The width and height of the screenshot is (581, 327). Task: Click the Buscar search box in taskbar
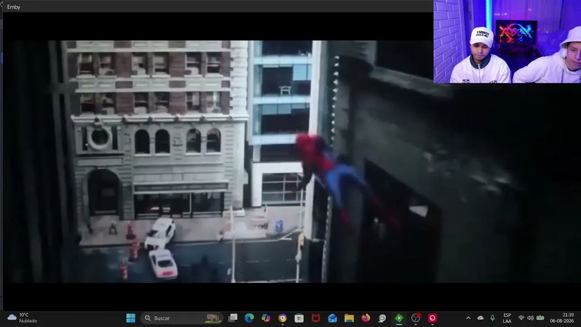[x=182, y=318]
